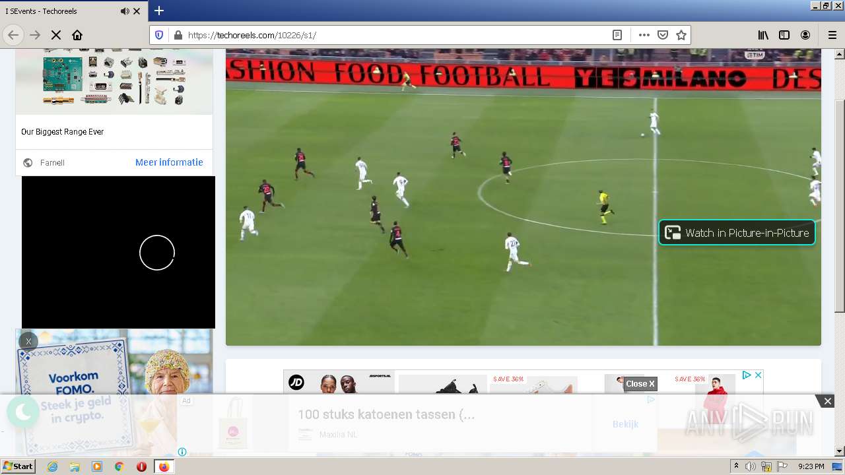Click the Close X banner button
Viewport: 845px width, 475px height.
point(640,384)
